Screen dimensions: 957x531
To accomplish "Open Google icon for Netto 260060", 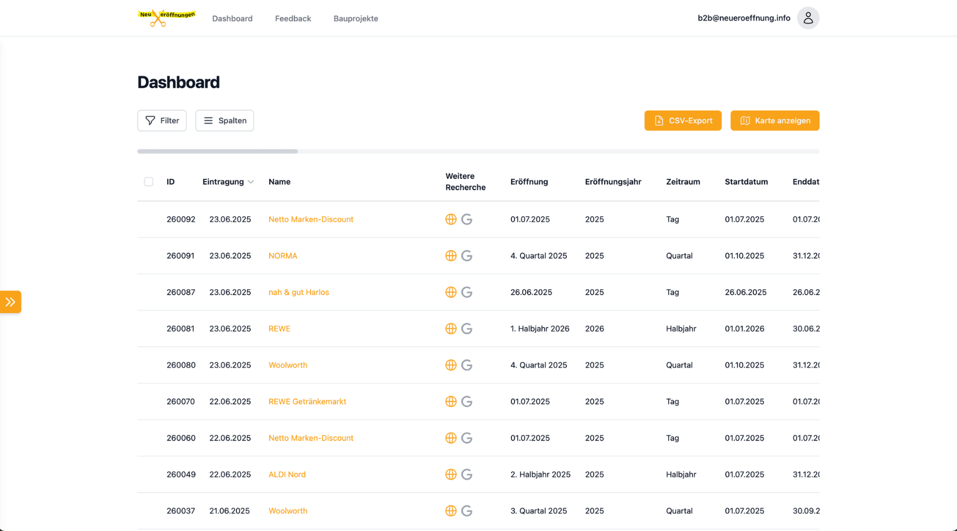I will 467,438.
